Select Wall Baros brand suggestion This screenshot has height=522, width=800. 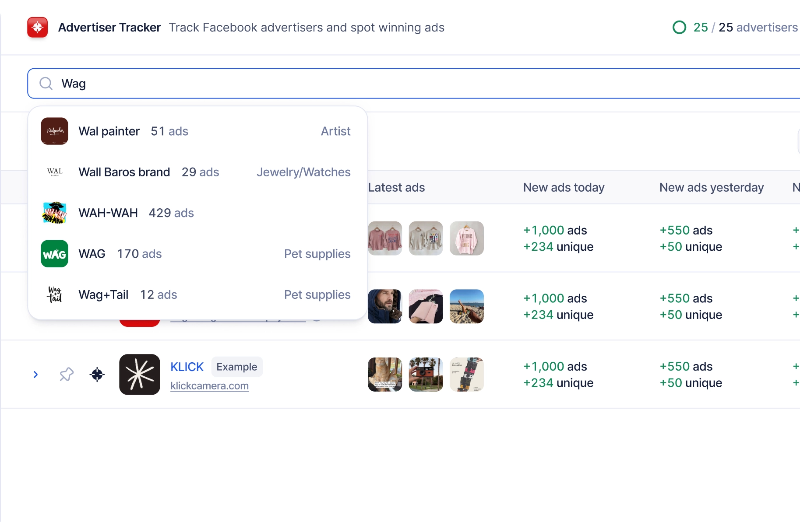(197, 172)
